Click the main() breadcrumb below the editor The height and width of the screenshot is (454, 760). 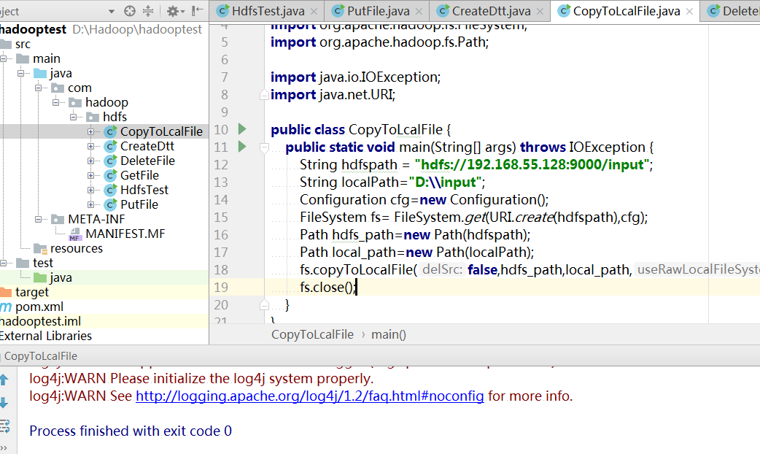tap(388, 334)
